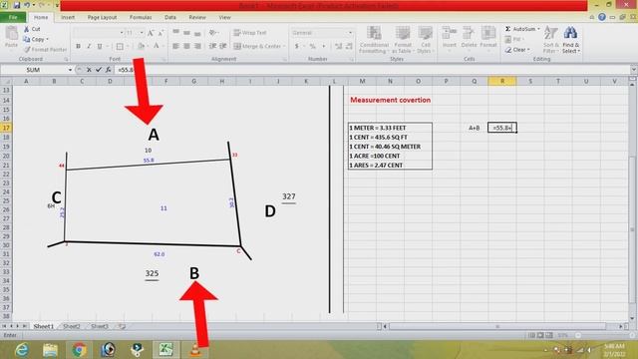This screenshot has width=638, height=359.
Task: Click the Percent Style icon
Action: point(312,47)
